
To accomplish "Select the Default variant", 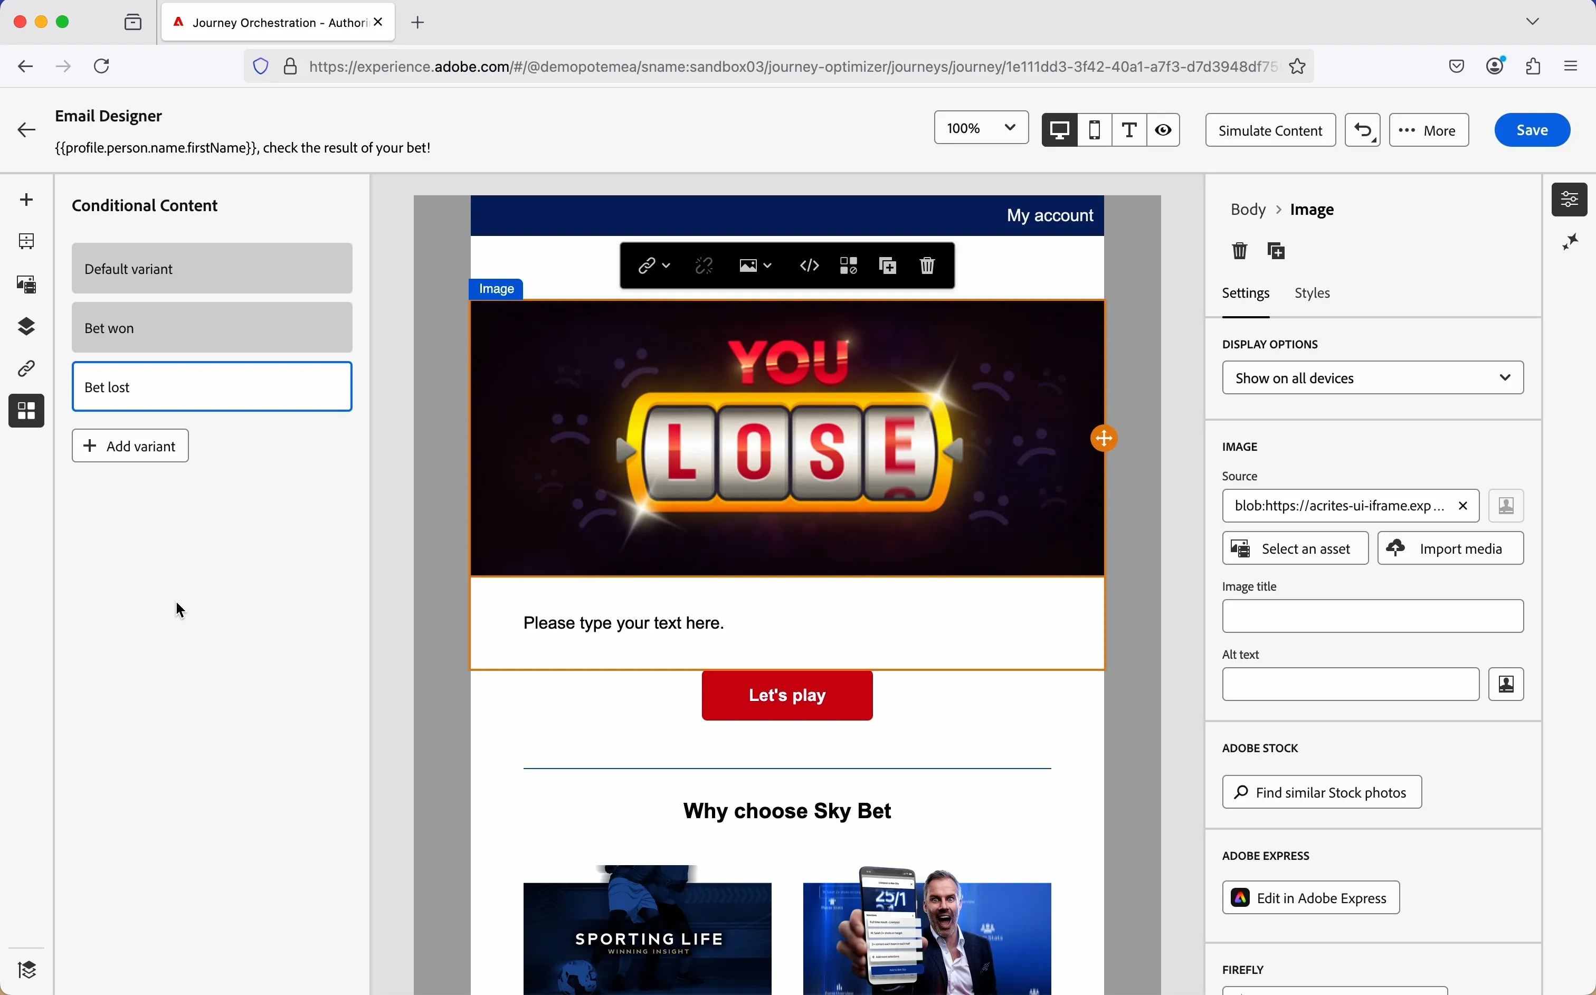I will pos(212,269).
